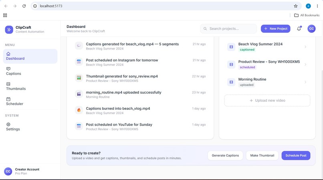Expand the Morning Routine project chevron
This screenshot has width=323, height=180.
(305, 82)
